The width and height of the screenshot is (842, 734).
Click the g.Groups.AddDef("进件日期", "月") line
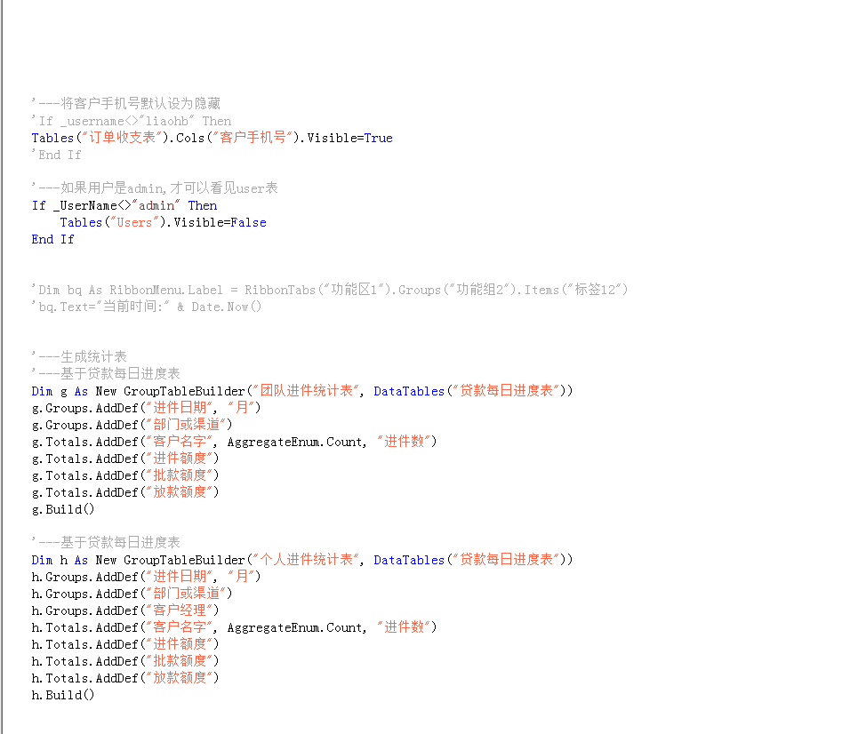pos(146,408)
